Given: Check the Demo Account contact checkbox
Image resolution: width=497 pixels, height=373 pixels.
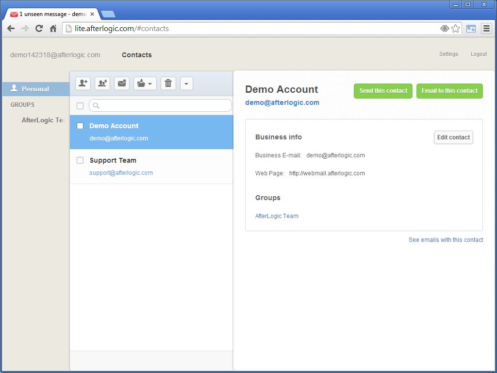Looking at the screenshot, I should (80, 126).
